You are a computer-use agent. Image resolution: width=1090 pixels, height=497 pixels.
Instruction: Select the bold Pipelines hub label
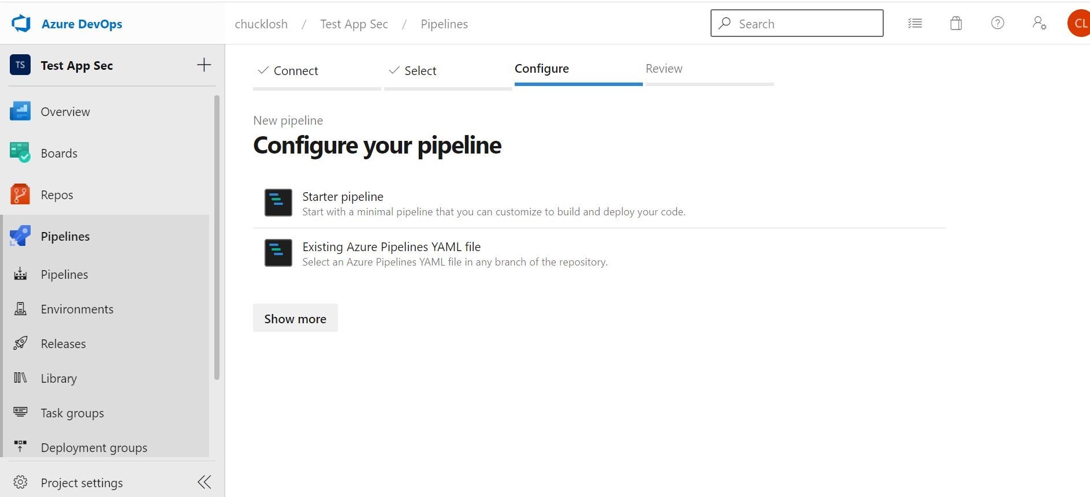click(65, 236)
